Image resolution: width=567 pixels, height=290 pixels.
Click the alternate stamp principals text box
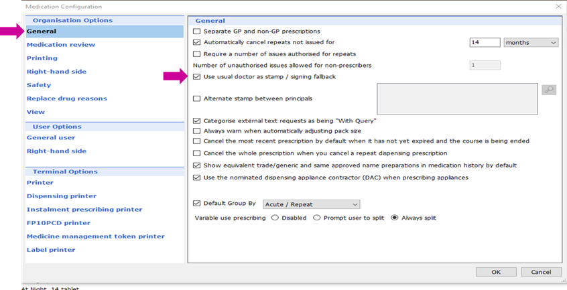click(x=456, y=98)
